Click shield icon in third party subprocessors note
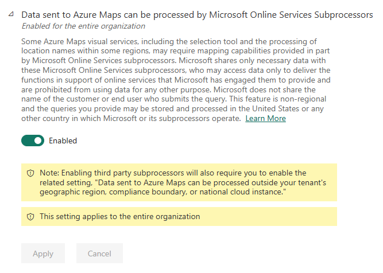 [x=30, y=173]
